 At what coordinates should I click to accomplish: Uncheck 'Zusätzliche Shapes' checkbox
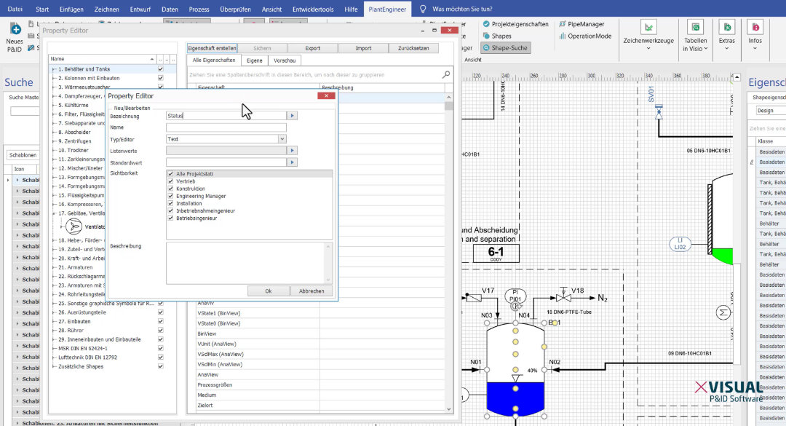[160, 366]
